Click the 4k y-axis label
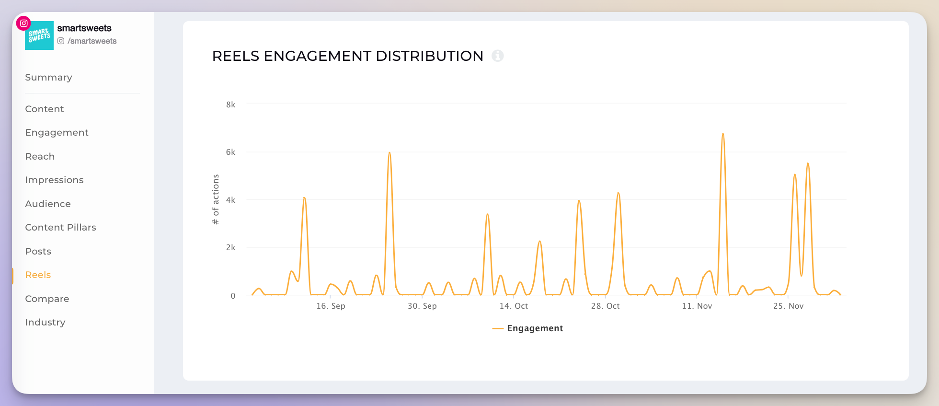Viewport: 939px width, 406px height. [230, 200]
